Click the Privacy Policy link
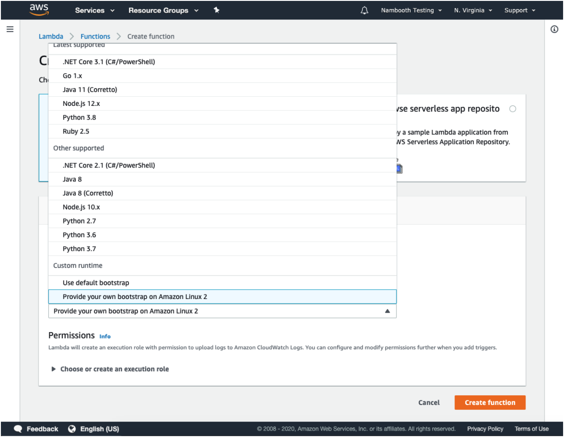Viewport: 564px width, 437px height. [x=485, y=429]
